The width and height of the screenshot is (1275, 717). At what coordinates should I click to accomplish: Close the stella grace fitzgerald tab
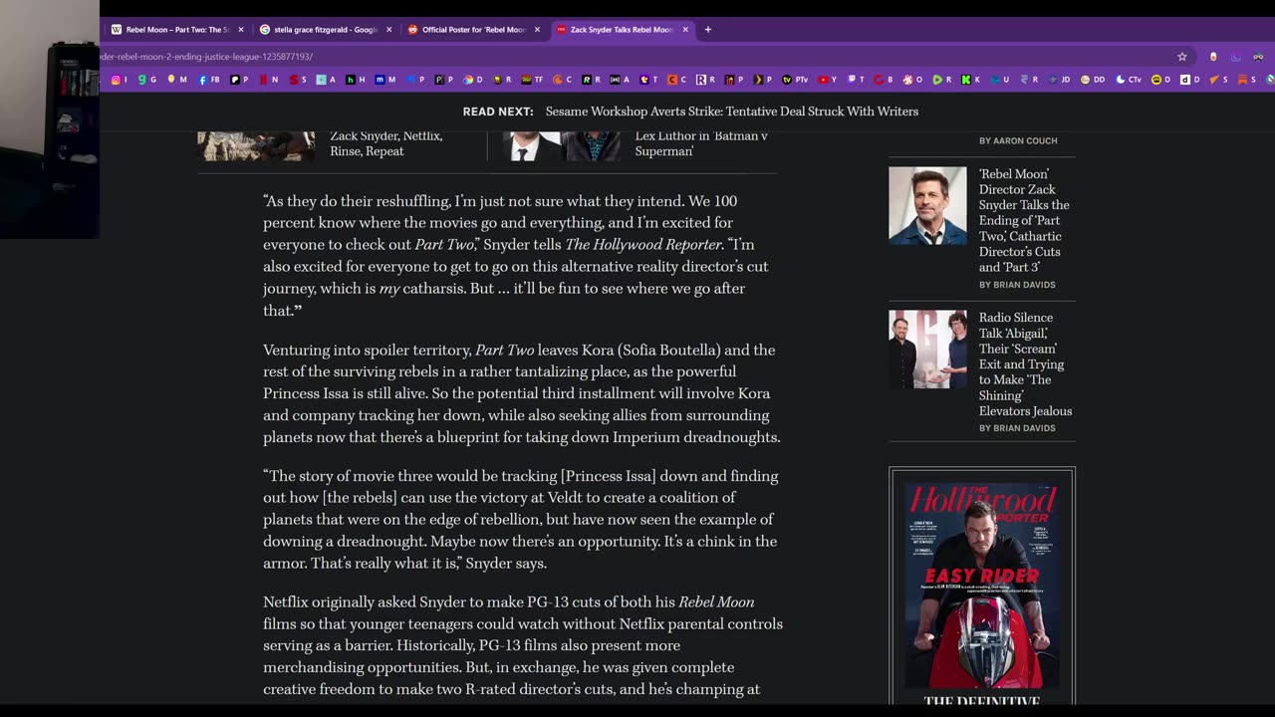(x=388, y=30)
